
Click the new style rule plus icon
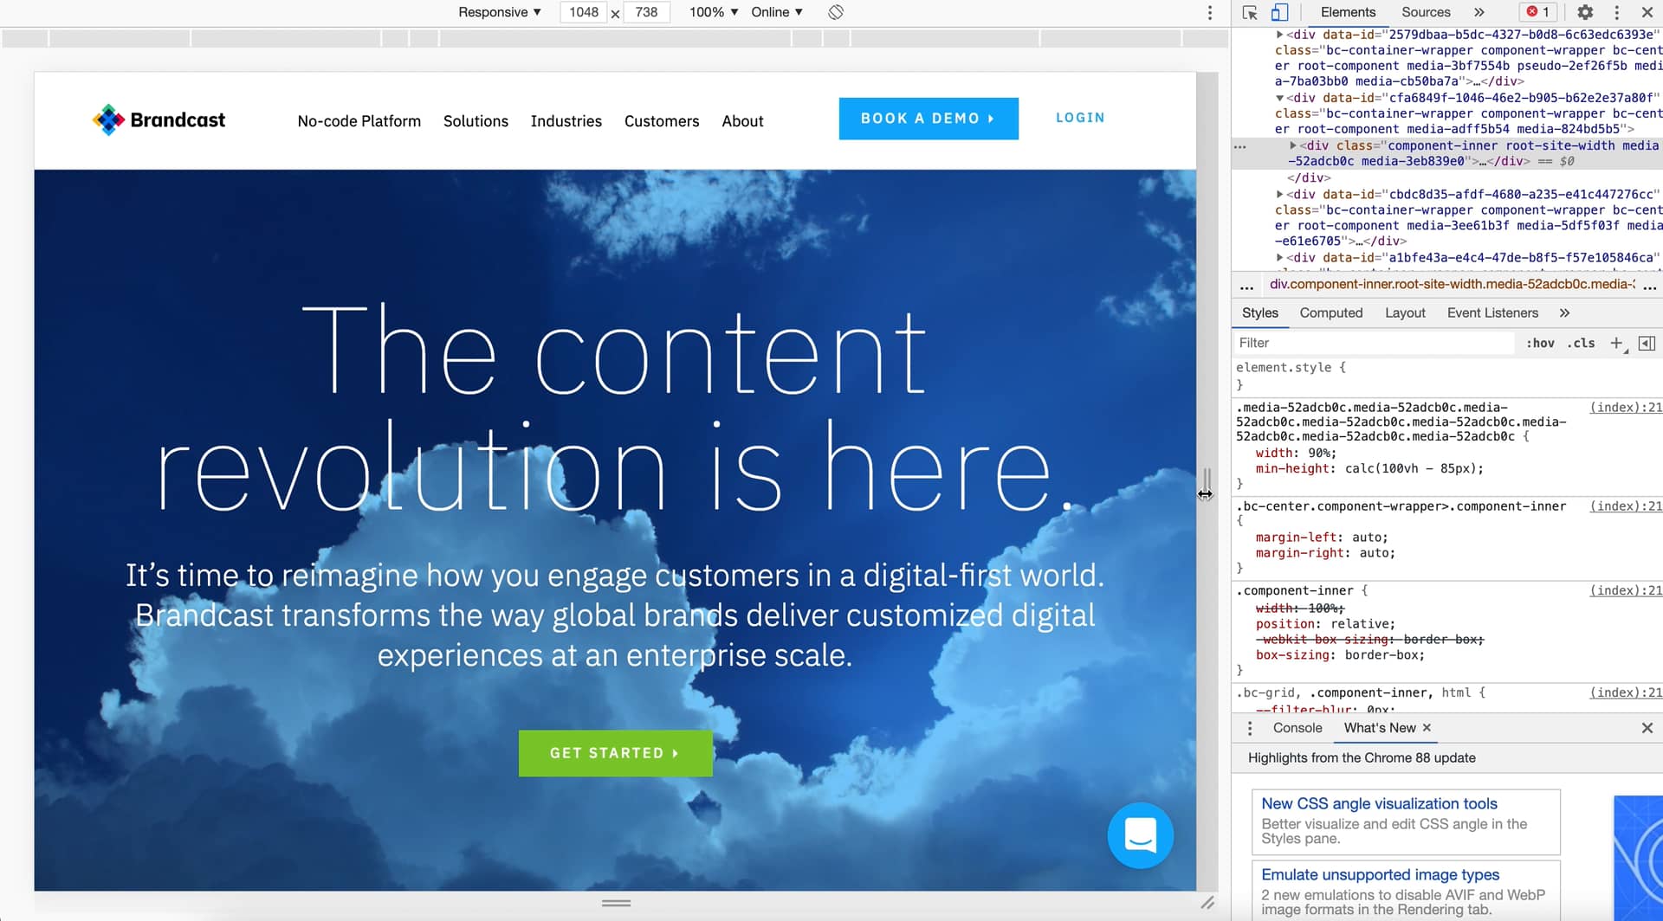coord(1616,344)
